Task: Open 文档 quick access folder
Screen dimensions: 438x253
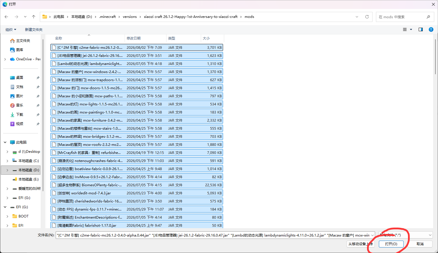Action: point(17,87)
